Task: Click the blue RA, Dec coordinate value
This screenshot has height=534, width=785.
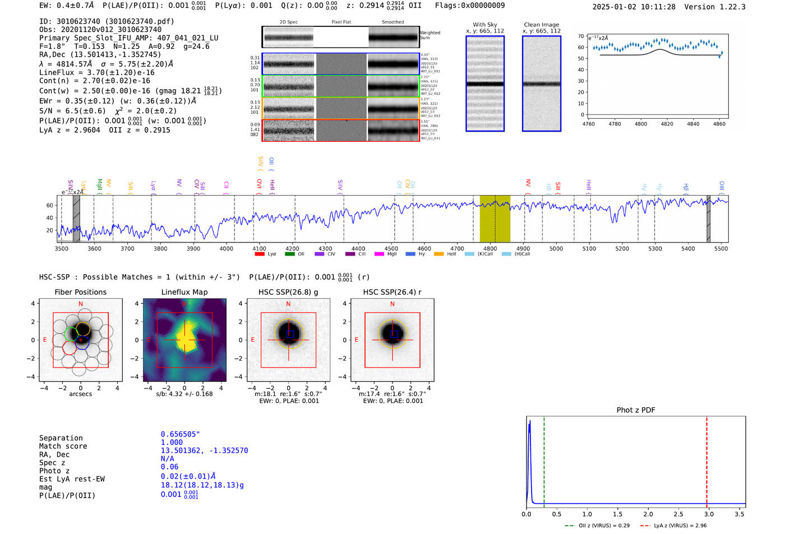Action: tap(204, 451)
